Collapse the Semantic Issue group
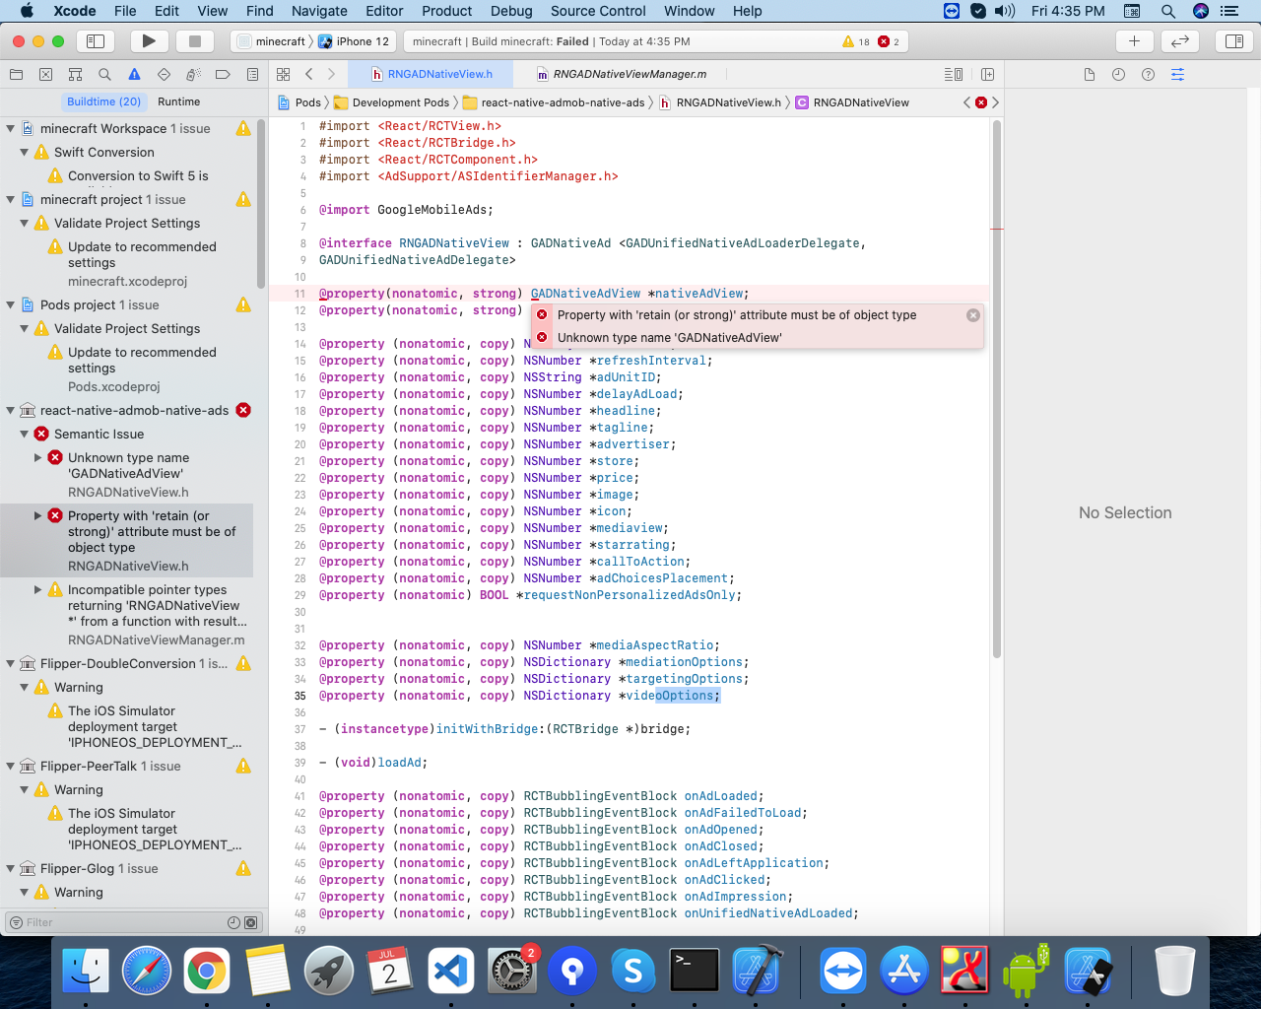This screenshot has width=1261, height=1009. coord(25,434)
